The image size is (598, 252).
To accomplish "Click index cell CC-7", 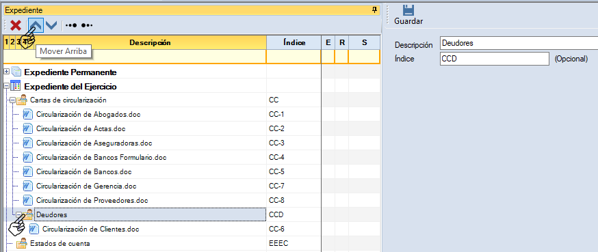I will pyautogui.click(x=294, y=186).
